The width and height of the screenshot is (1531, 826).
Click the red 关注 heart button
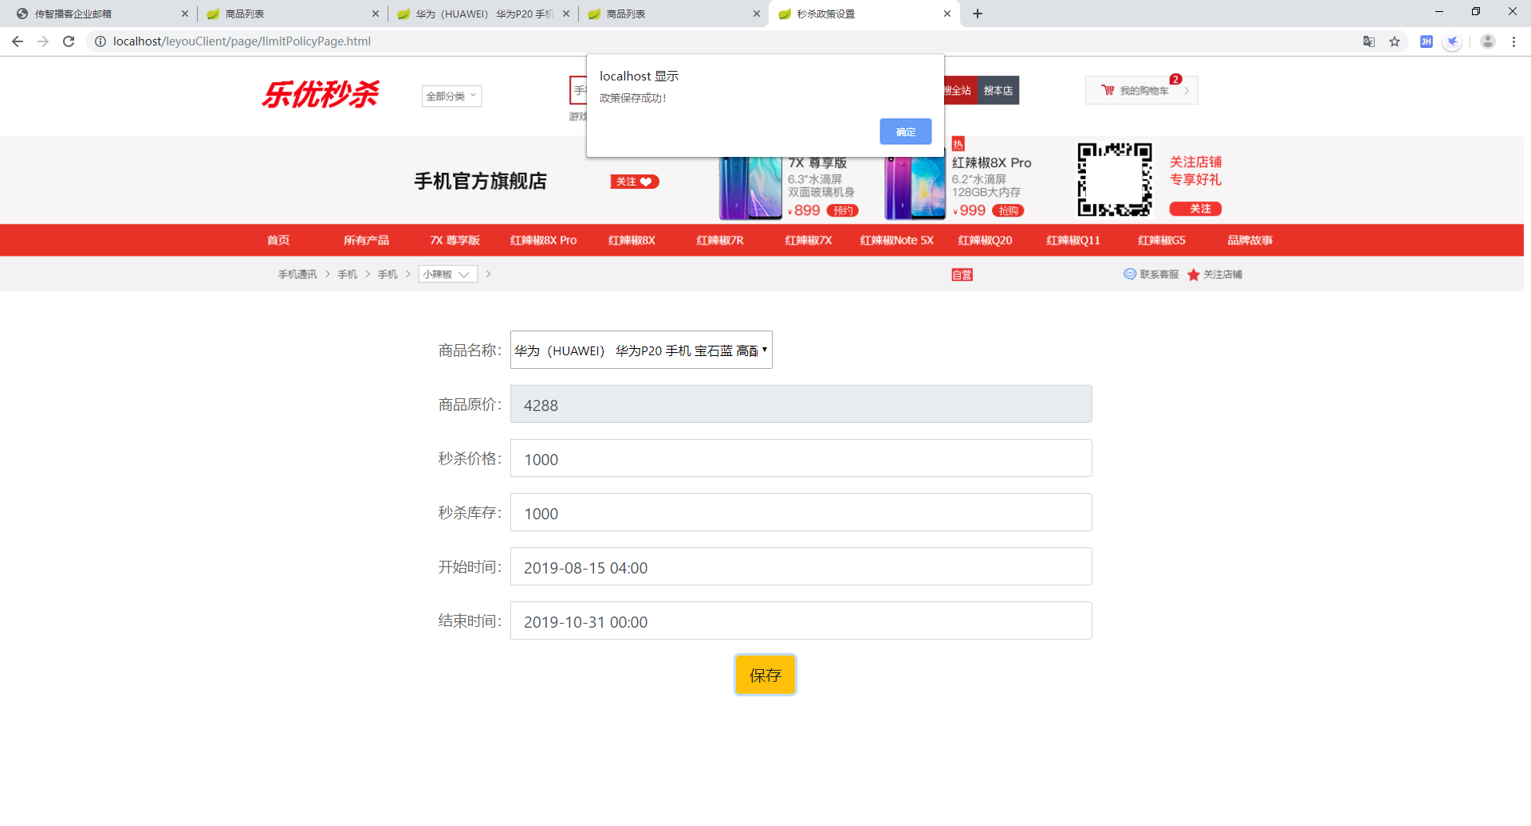pos(635,182)
